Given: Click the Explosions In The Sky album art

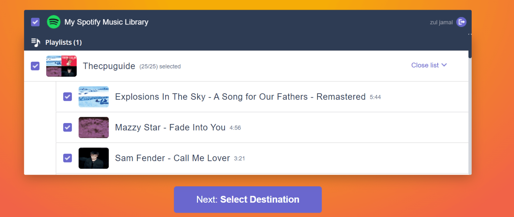Looking at the screenshot, I should [x=94, y=97].
